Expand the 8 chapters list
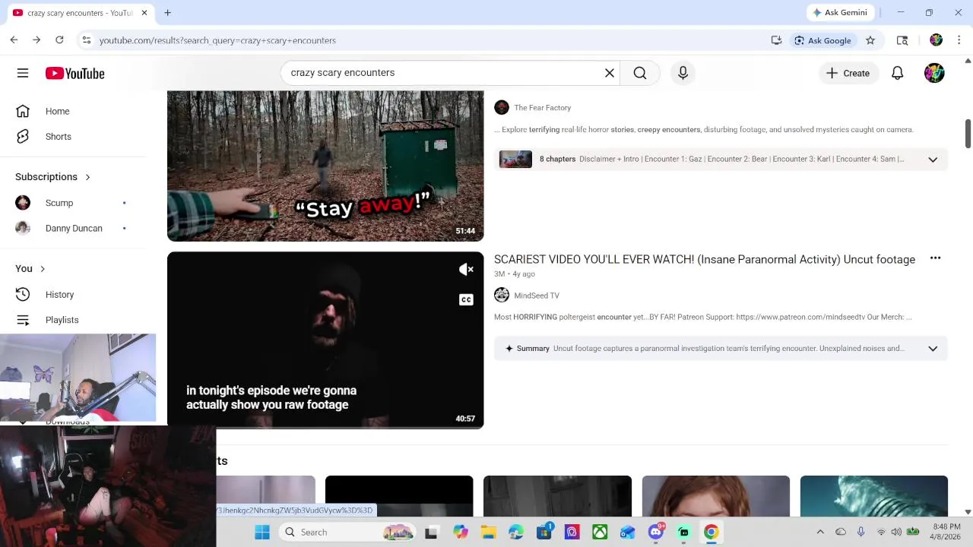The width and height of the screenshot is (973, 547). [x=933, y=160]
